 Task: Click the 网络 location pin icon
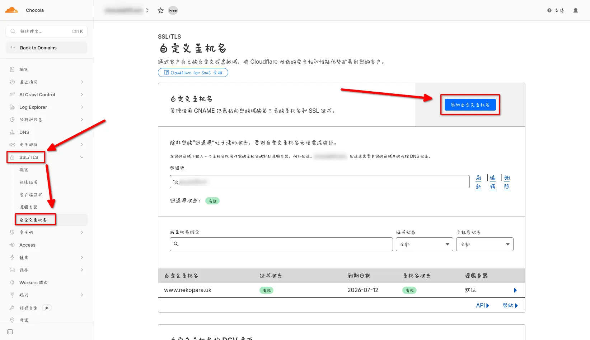tap(12, 320)
